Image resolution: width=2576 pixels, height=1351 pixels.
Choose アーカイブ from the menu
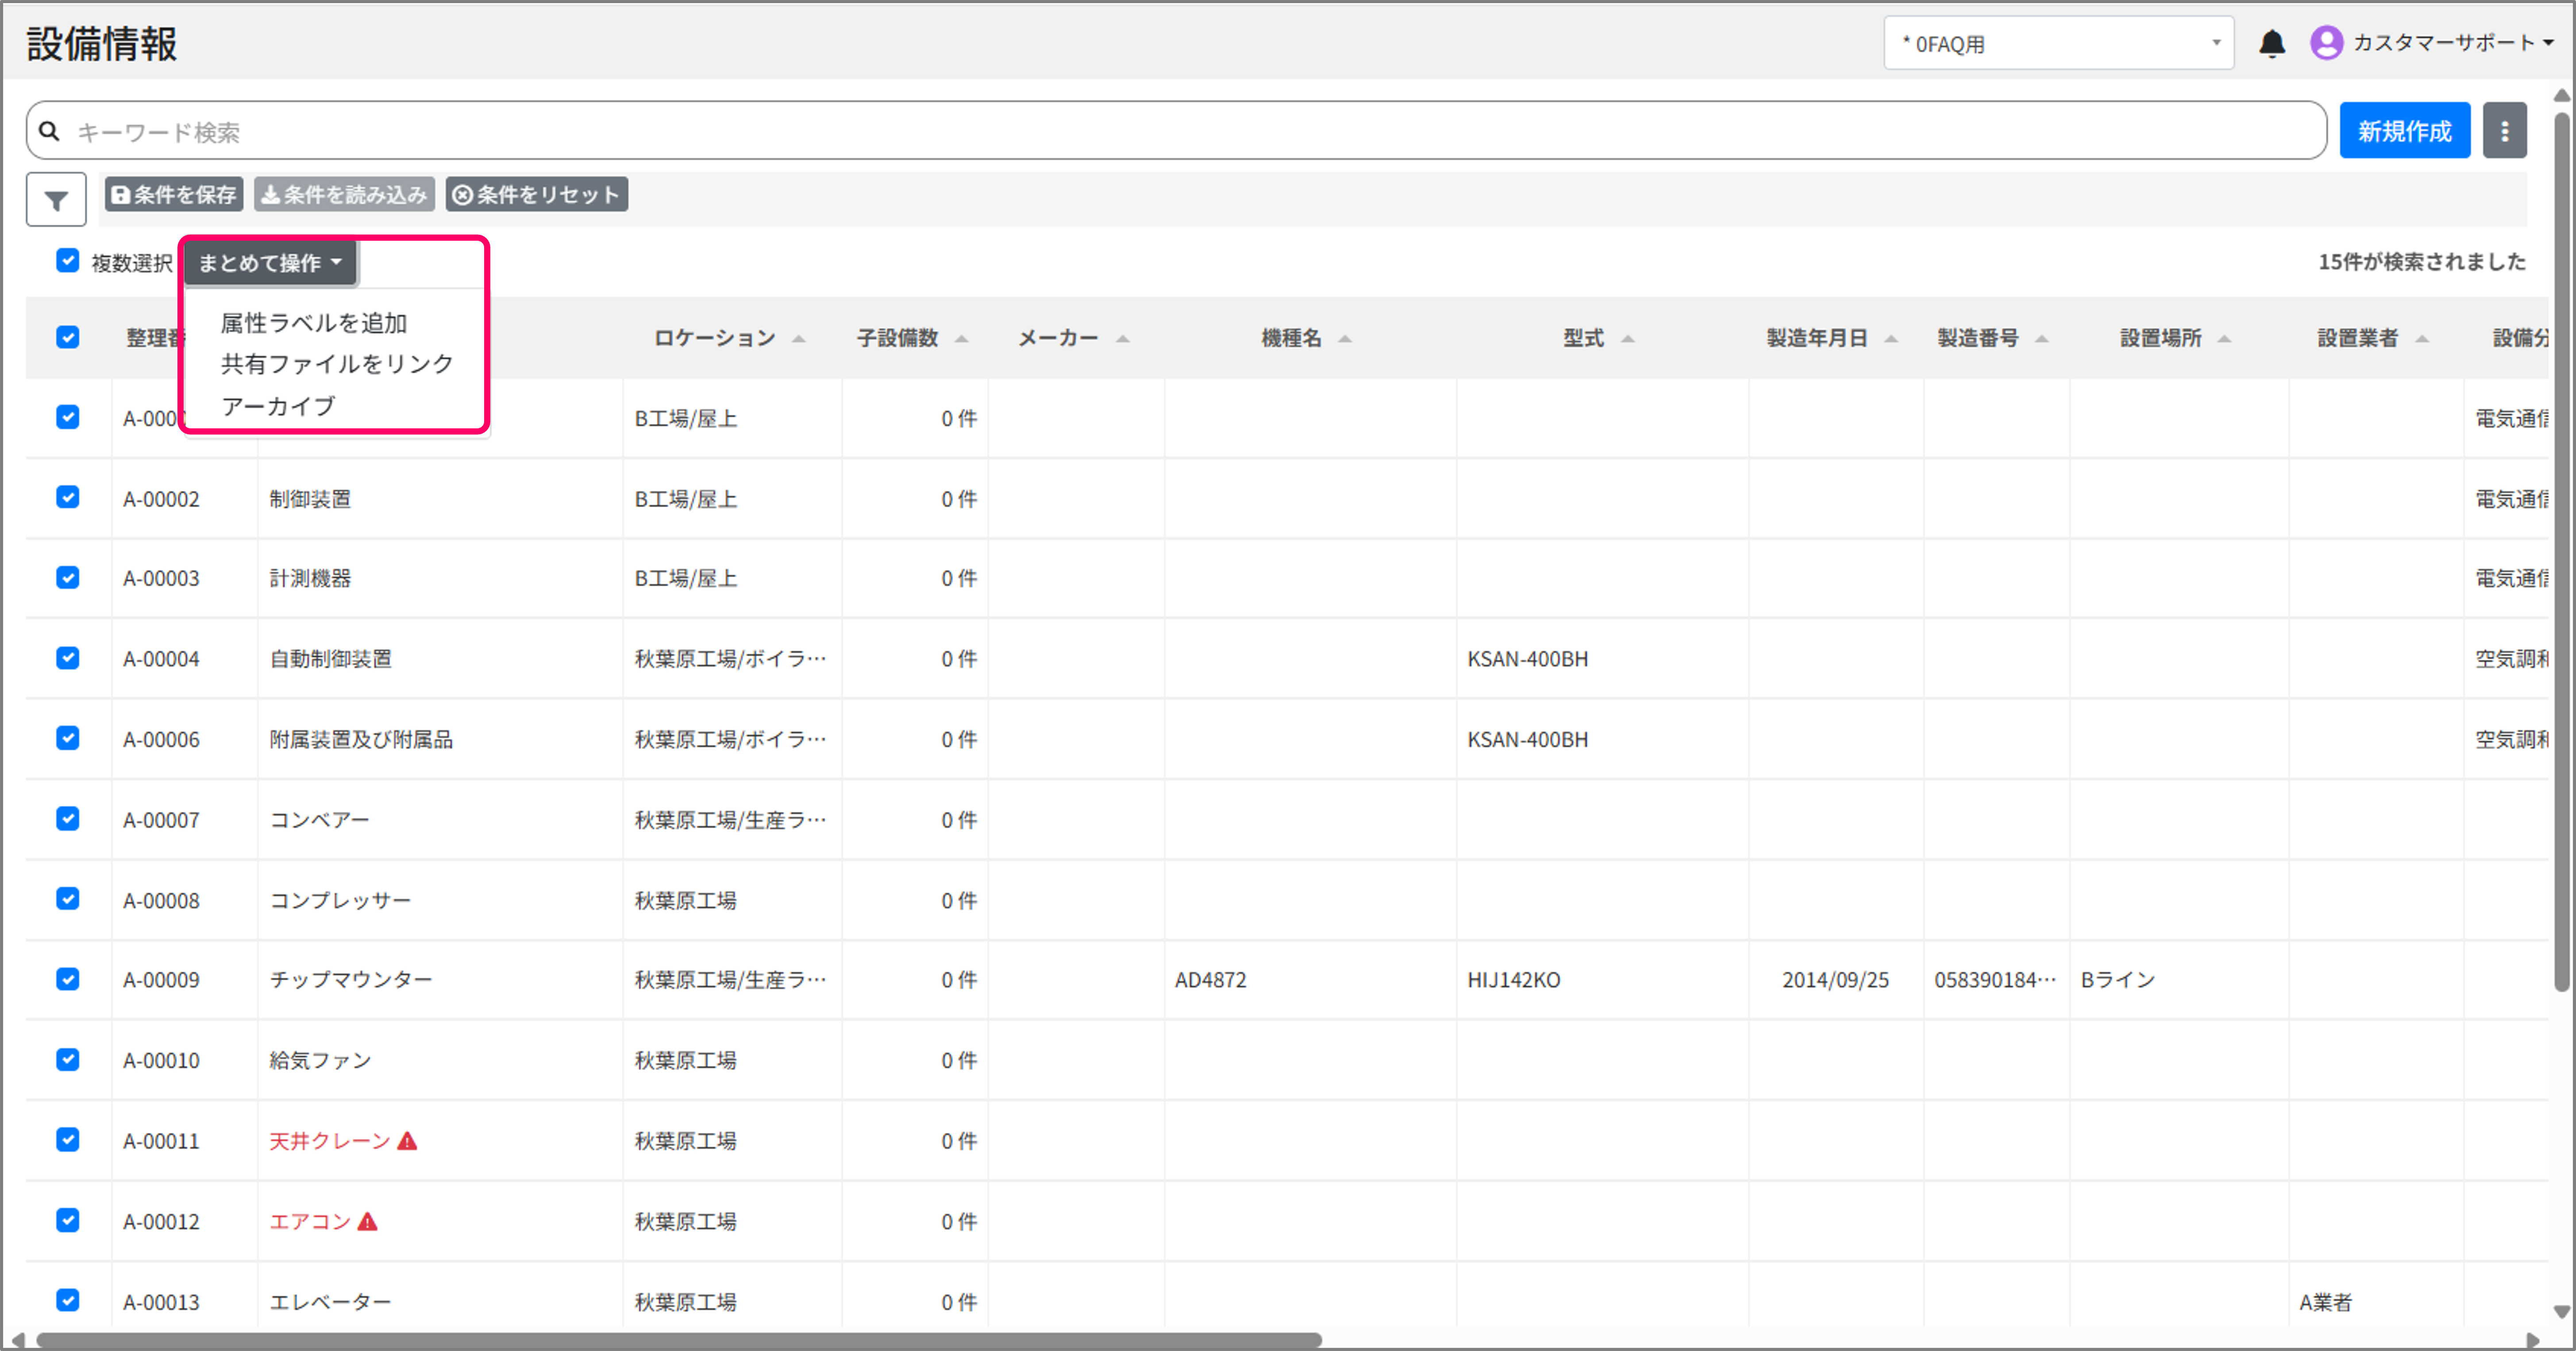coord(278,406)
